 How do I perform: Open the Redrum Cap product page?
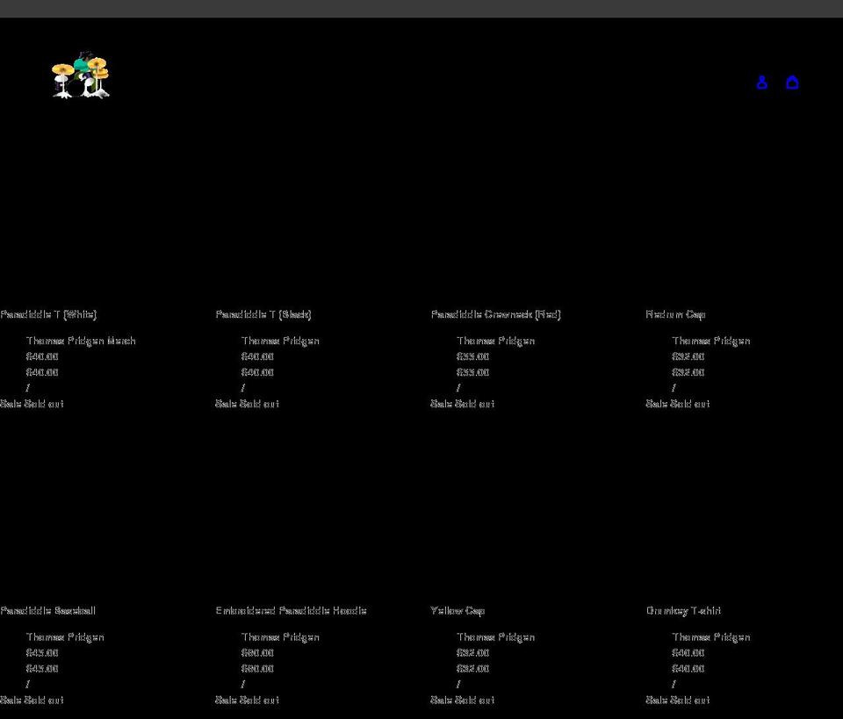click(x=674, y=314)
